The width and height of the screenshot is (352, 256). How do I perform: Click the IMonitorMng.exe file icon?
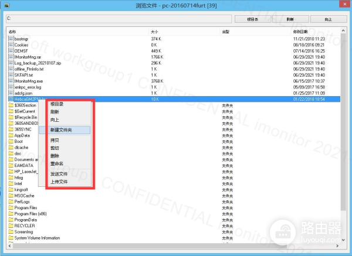tap(11, 81)
